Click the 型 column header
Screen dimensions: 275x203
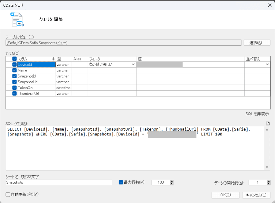click(64, 59)
